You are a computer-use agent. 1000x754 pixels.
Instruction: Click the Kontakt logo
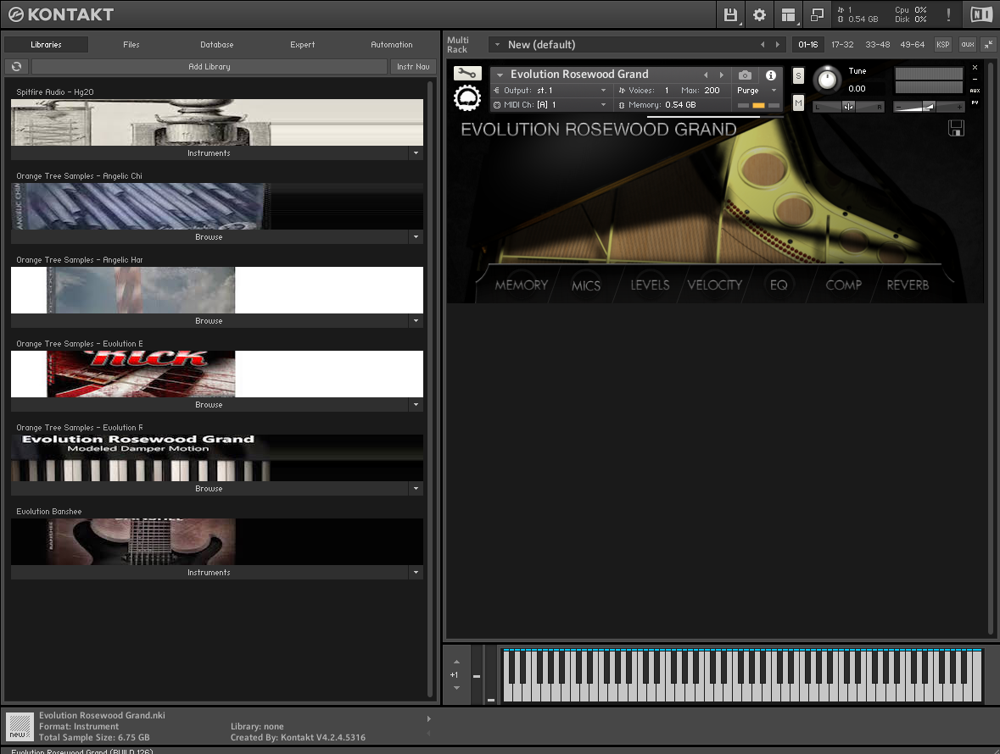[61, 14]
